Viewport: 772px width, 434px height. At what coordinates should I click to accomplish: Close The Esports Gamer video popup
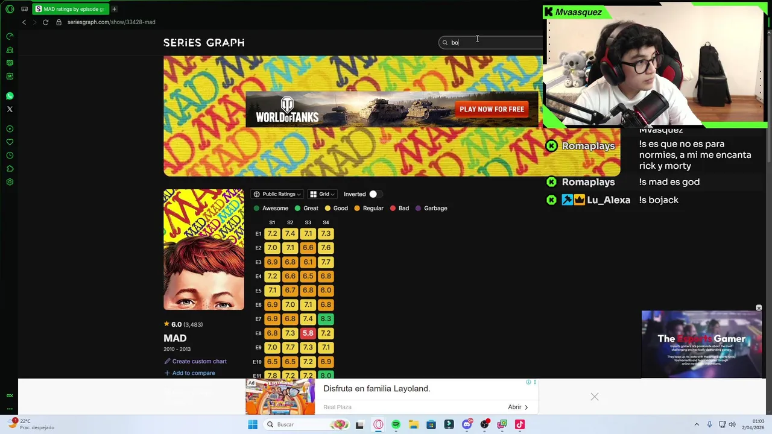tap(759, 308)
